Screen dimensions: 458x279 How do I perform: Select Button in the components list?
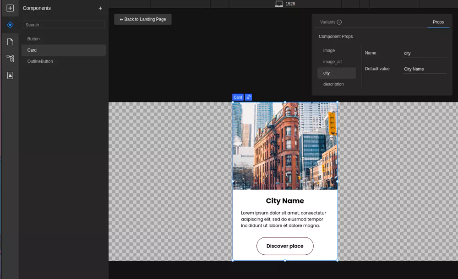pyautogui.click(x=33, y=39)
